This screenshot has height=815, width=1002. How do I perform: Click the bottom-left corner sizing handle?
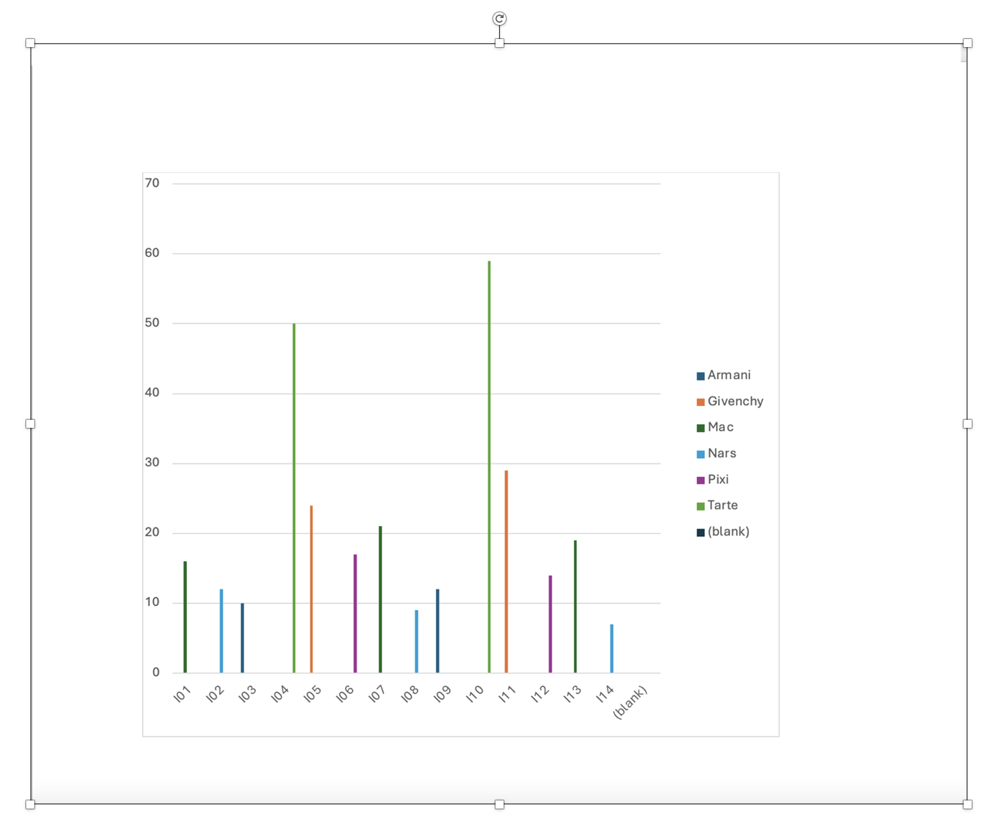click(30, 805)
